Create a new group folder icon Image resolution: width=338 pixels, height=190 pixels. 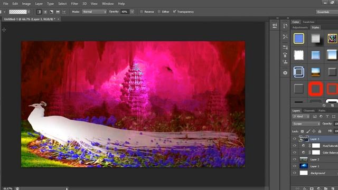pyautogui.click(x=326, y=188)
